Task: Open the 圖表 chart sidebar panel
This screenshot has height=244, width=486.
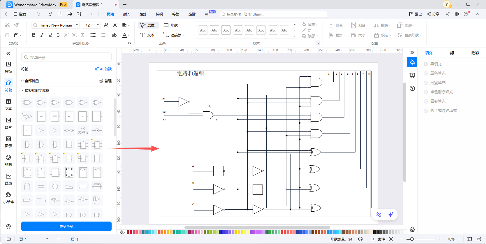Action: pos(8,179)
